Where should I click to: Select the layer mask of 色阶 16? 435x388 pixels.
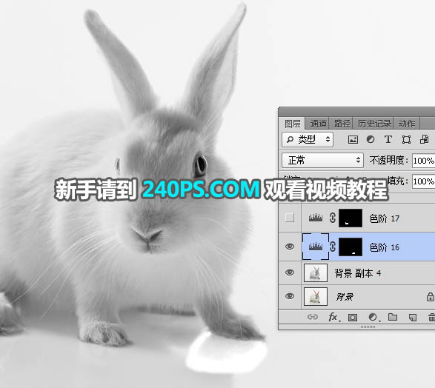pos(351,247)
